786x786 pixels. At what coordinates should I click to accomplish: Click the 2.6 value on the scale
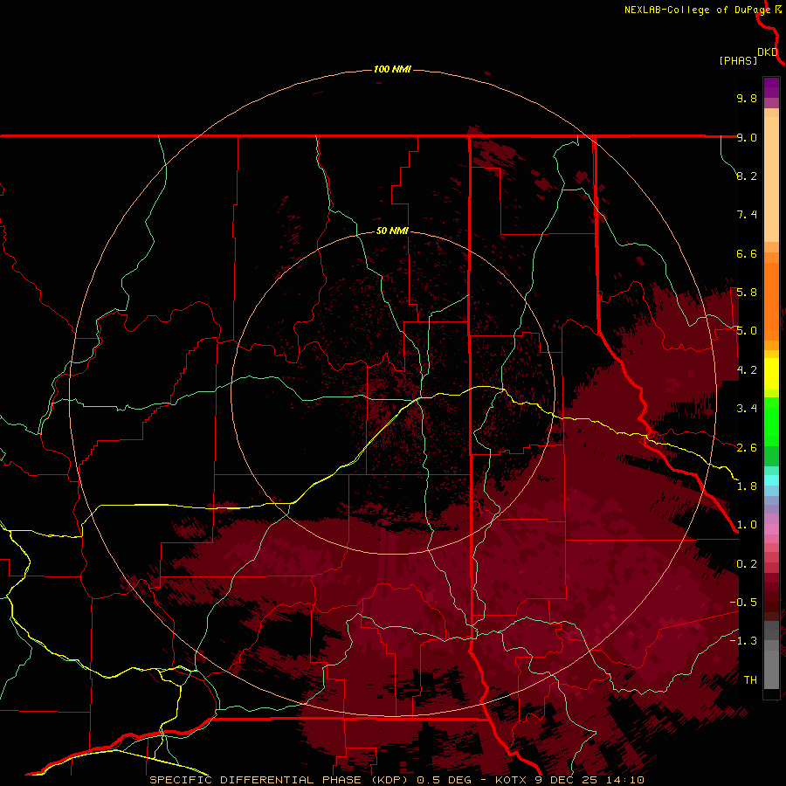click(x=747, y=448)
